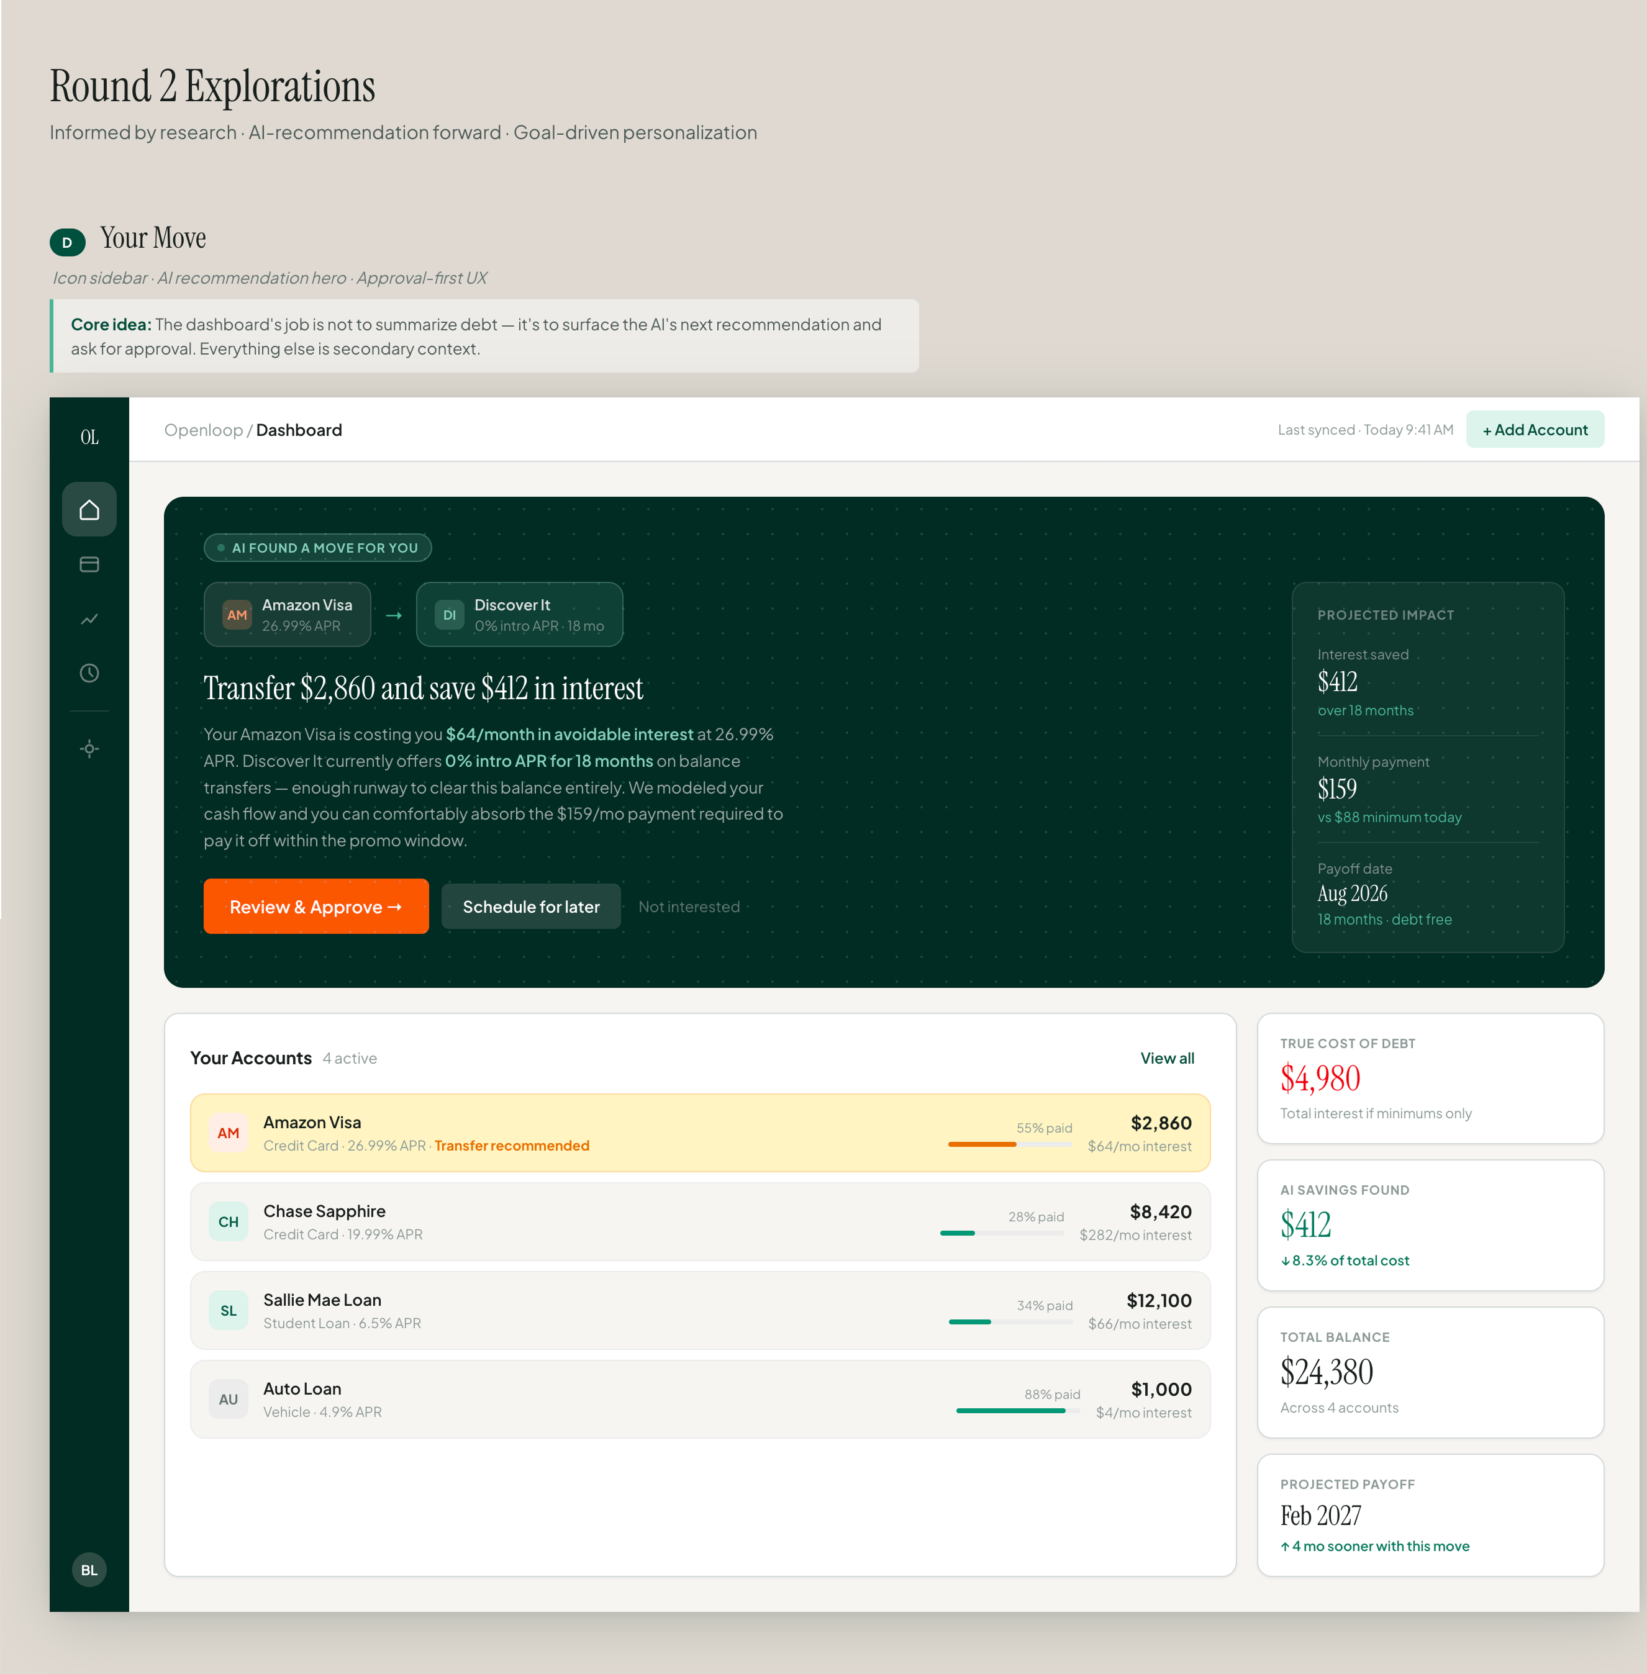Click Round 2 Explorations heading

pyautogui.click(x=213, y=86)
